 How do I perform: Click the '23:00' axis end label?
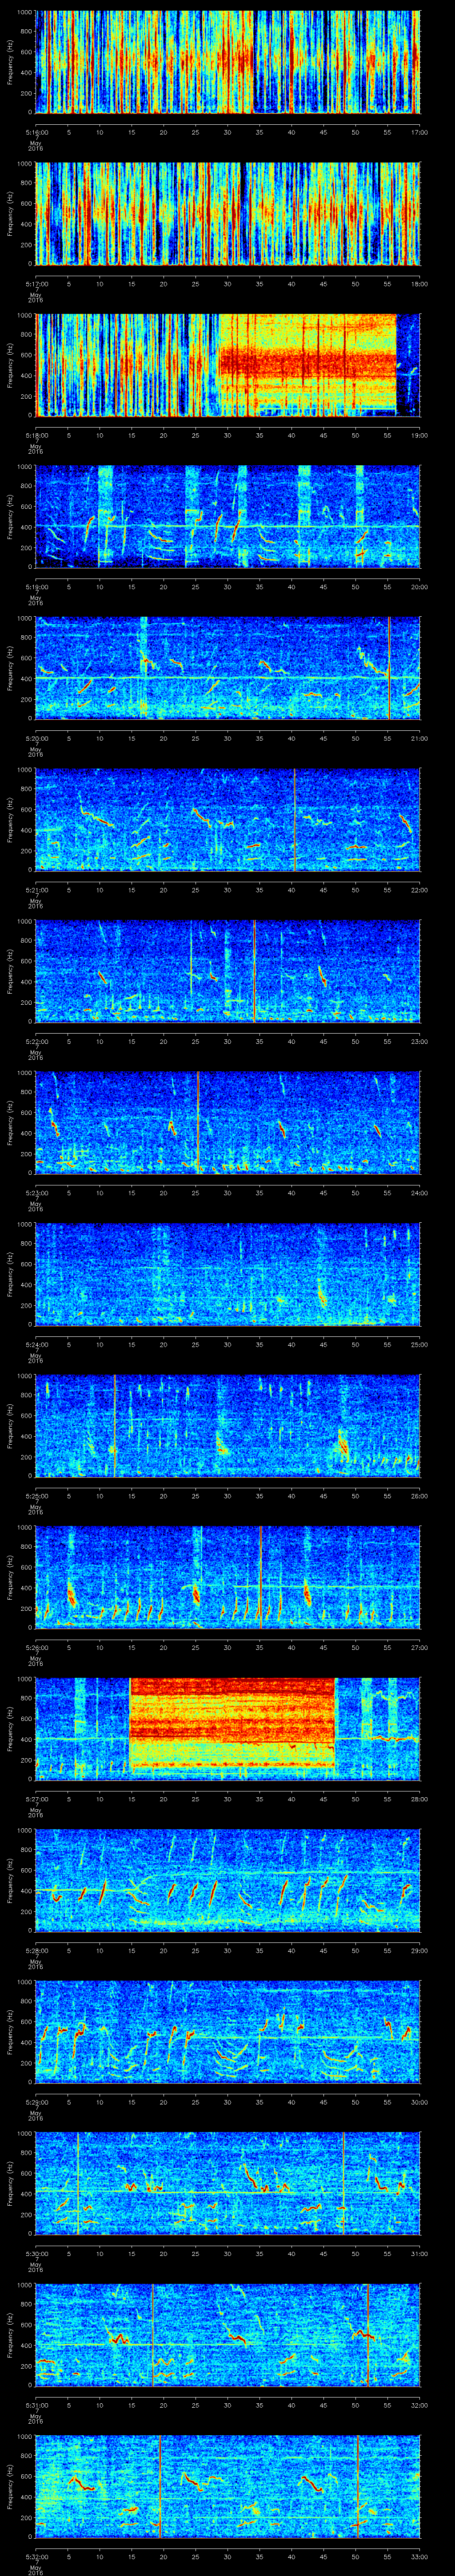(420, 1041)
